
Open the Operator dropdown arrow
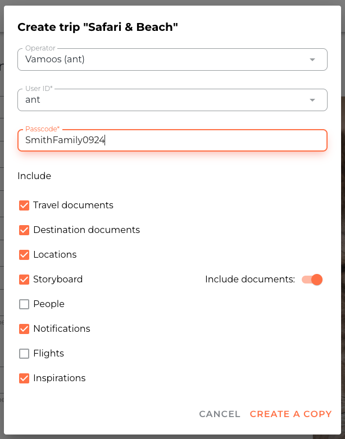(x=312, y=60)
